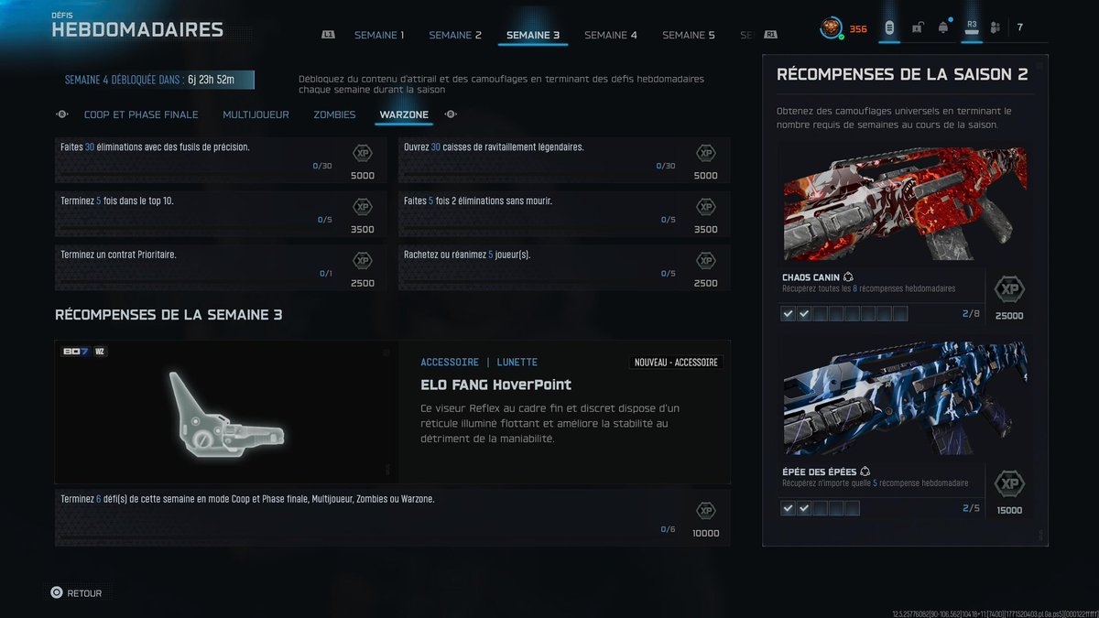1099x618 pixels.
Task: Click XP icon of top 10 finish challenge
Action: point(363,207)
